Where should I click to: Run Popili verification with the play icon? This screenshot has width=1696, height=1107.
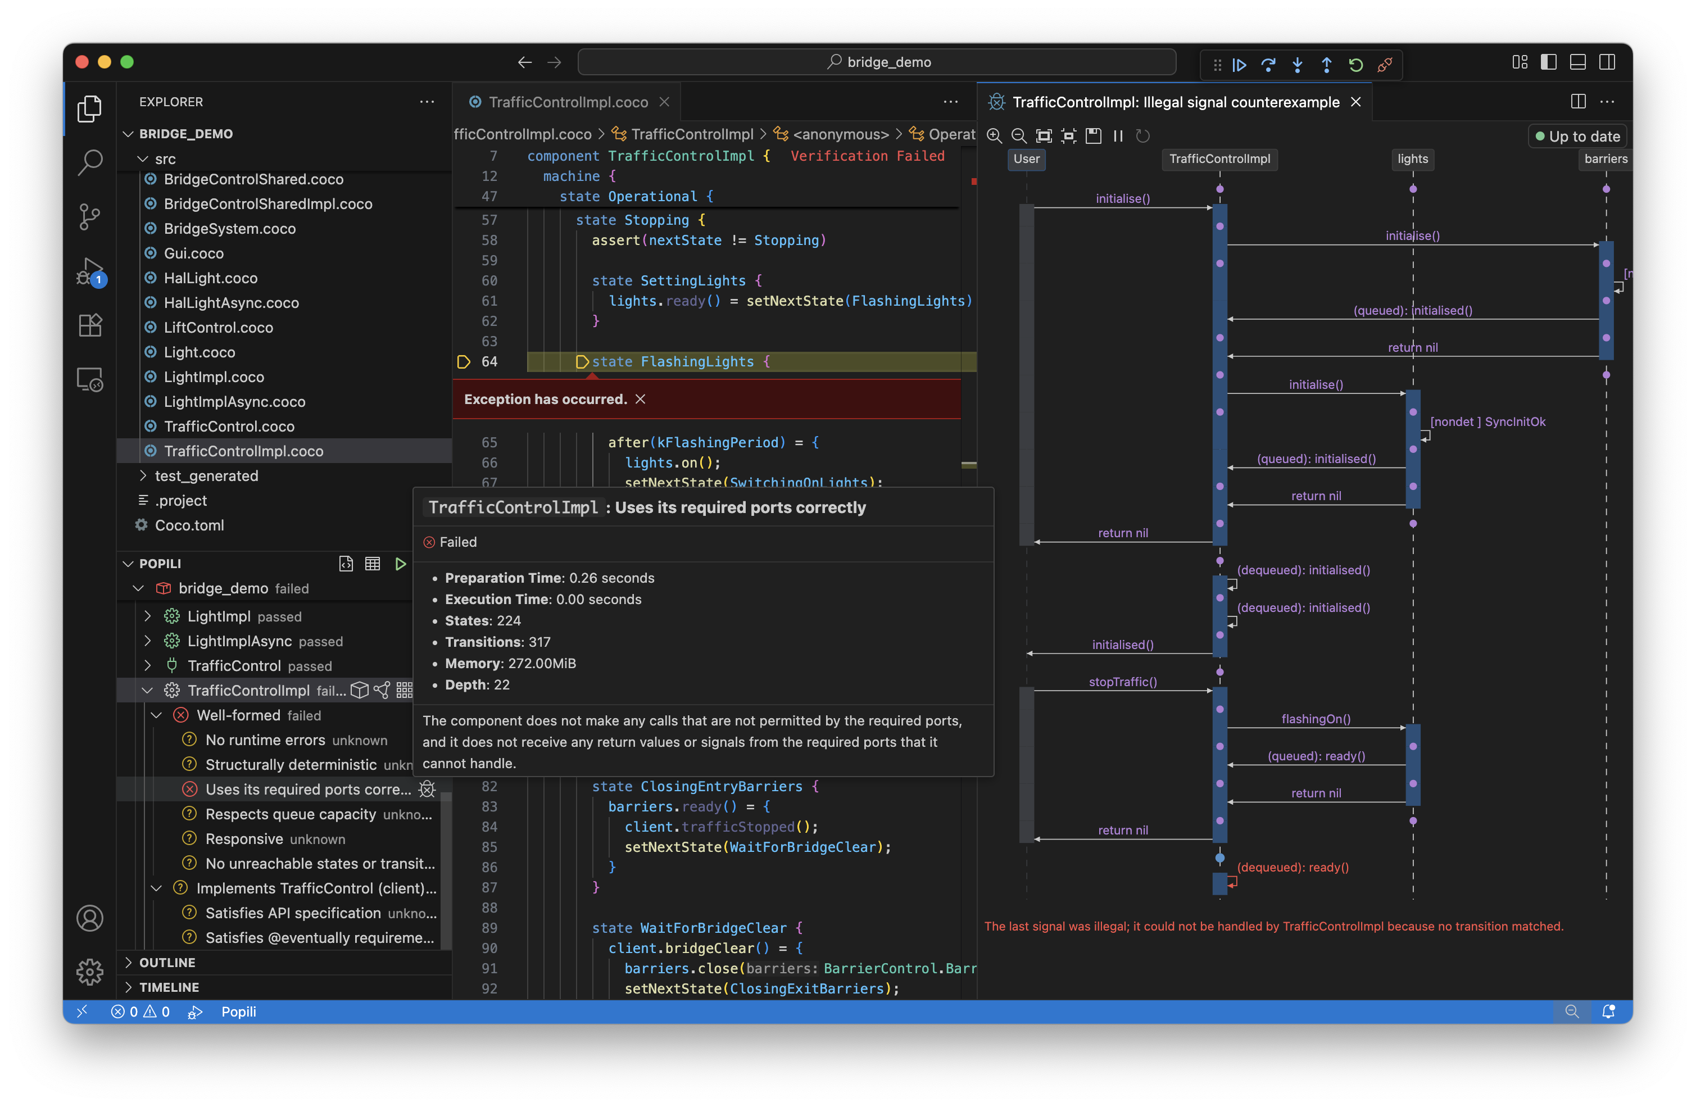401,564
